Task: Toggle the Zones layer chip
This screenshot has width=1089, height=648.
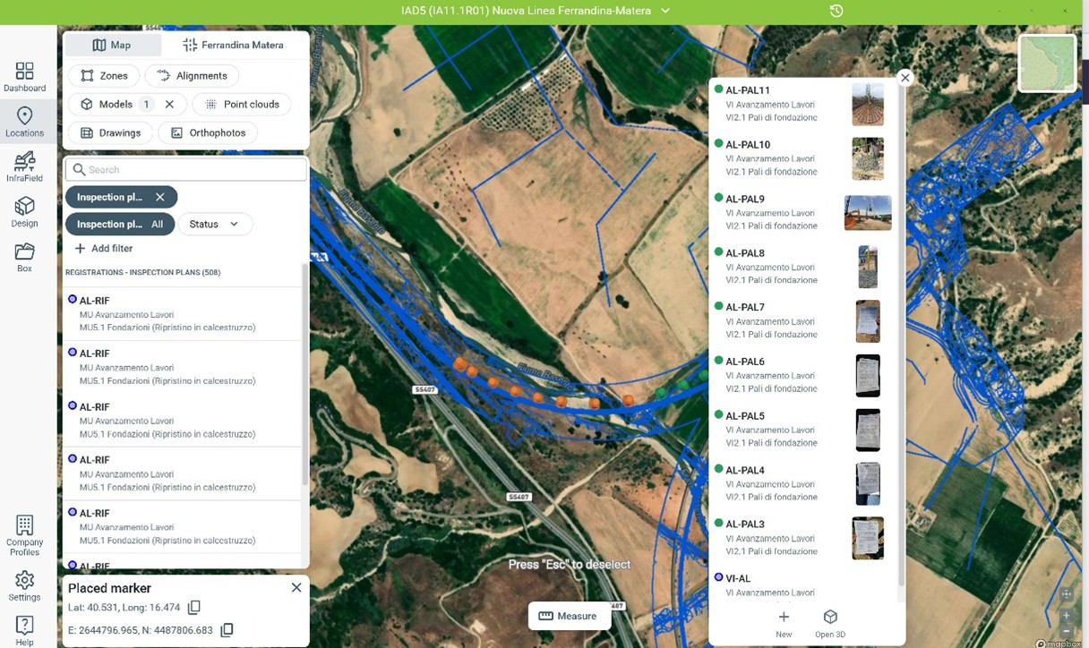Action: 104,76
